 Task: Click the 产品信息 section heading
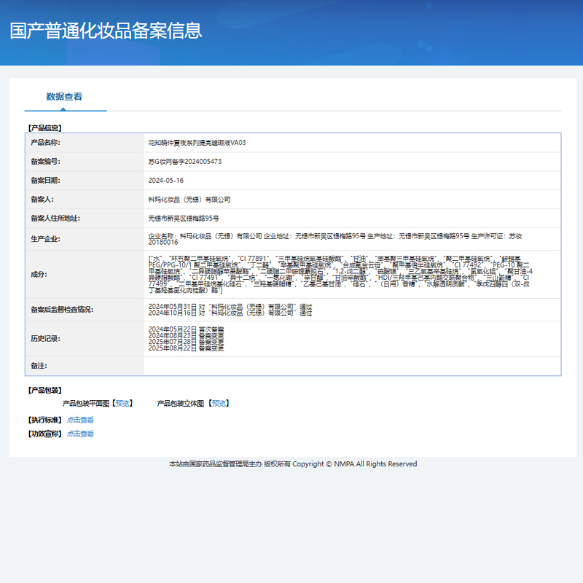(45, 128)
